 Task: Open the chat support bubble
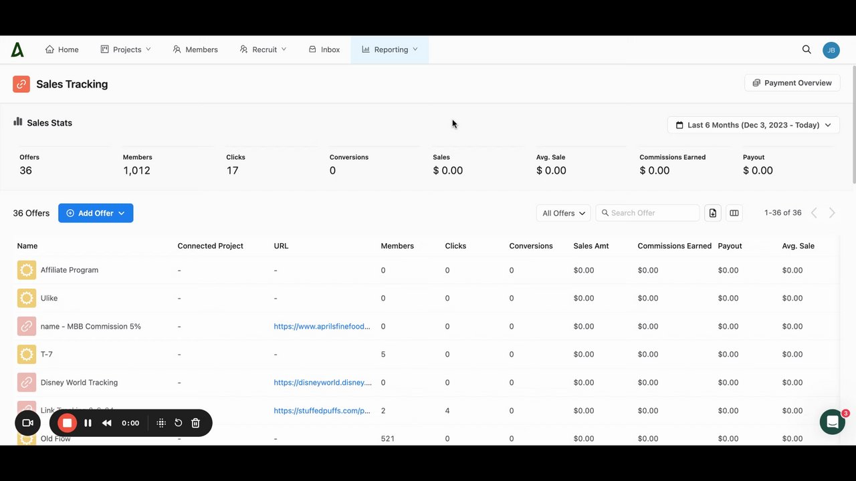[x=833, y=422]
